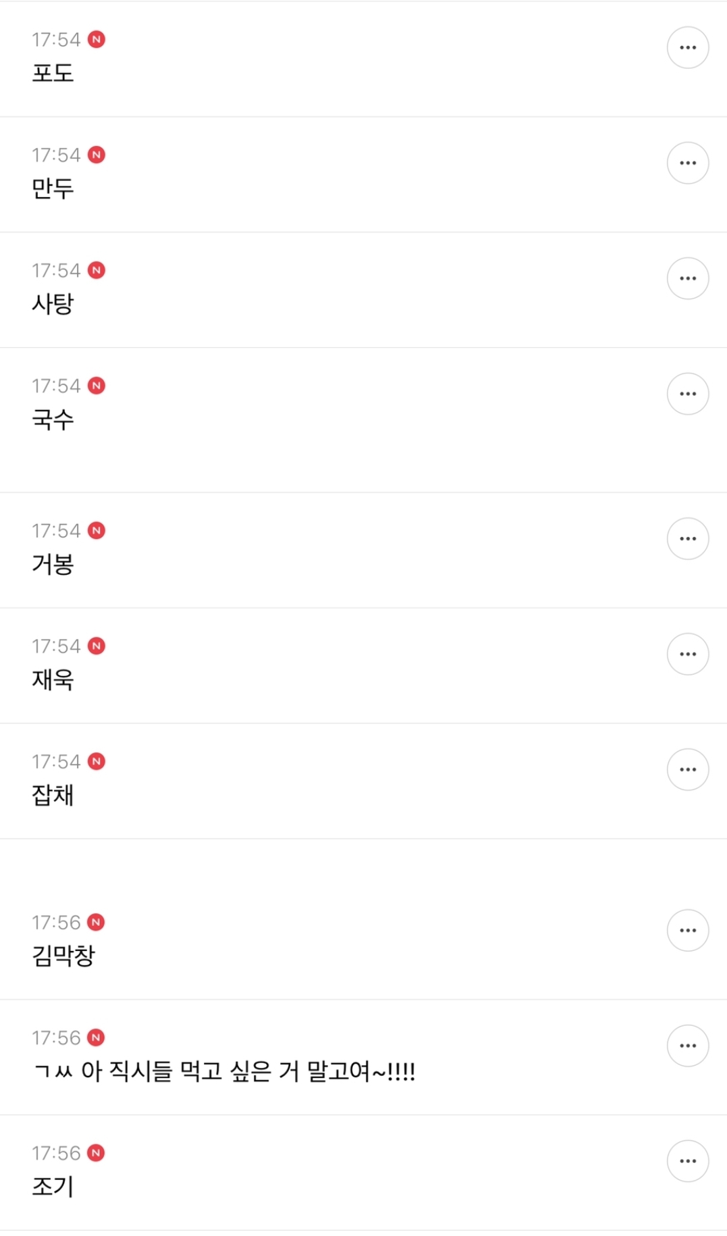Click the new badge next to 포도
727x1236 pixels.
[97, 40]
